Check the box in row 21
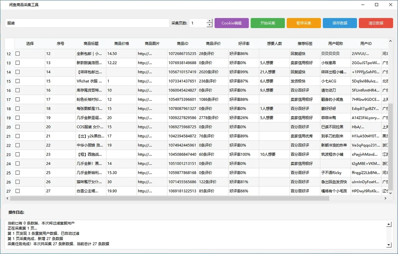The image size is (398, 254). 18,136
